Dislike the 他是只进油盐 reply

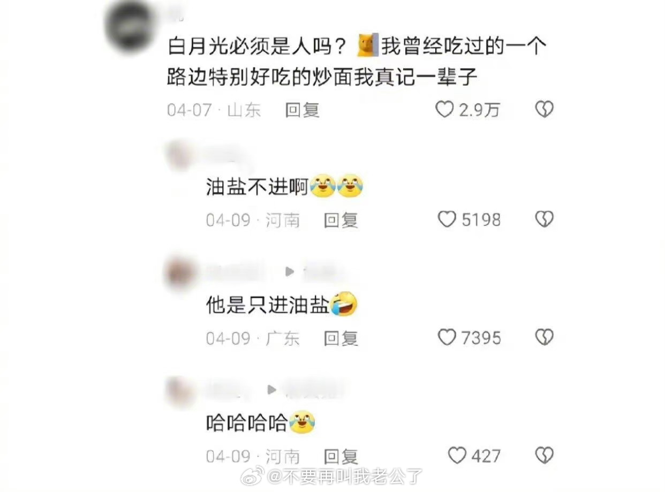point(544,337)
